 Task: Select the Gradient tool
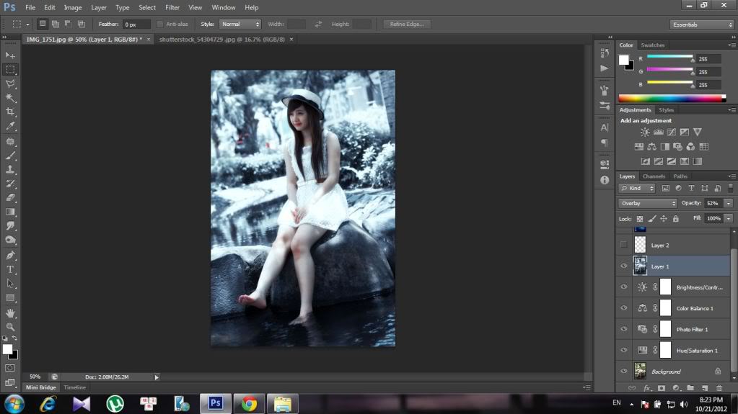(10, 212)
